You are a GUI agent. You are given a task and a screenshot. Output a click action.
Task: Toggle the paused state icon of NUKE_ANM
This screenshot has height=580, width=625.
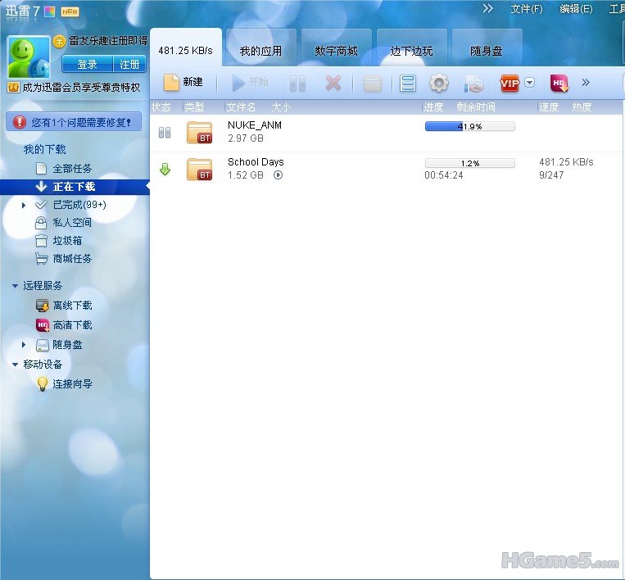(x=165, y=133)
